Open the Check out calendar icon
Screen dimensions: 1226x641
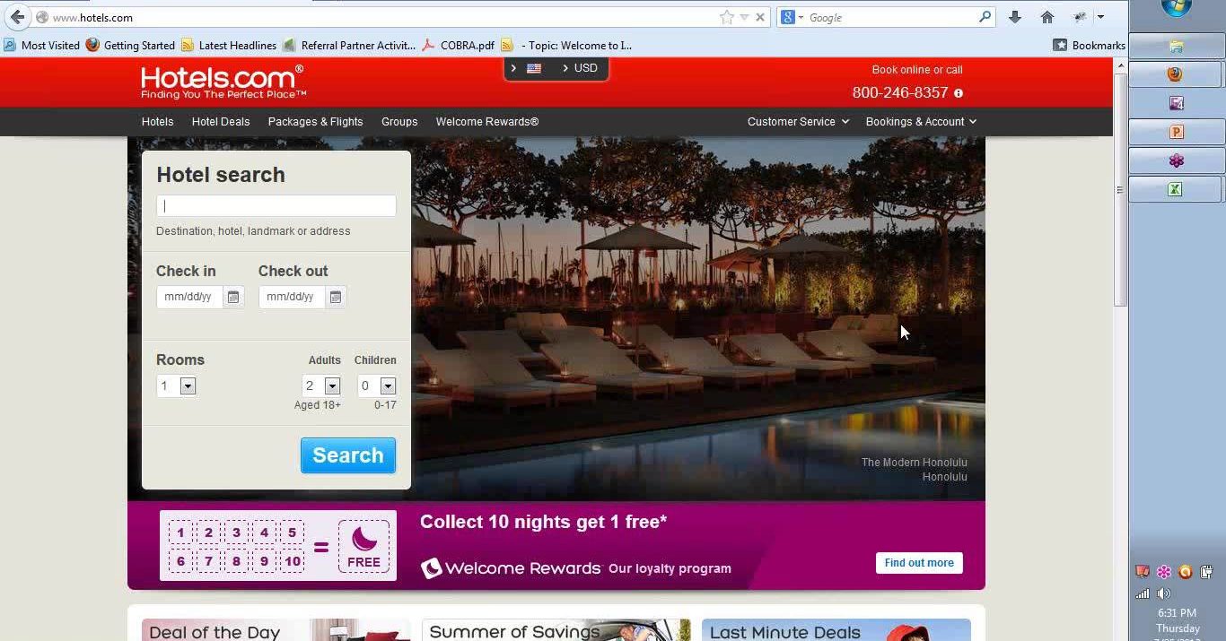[336, 297]
